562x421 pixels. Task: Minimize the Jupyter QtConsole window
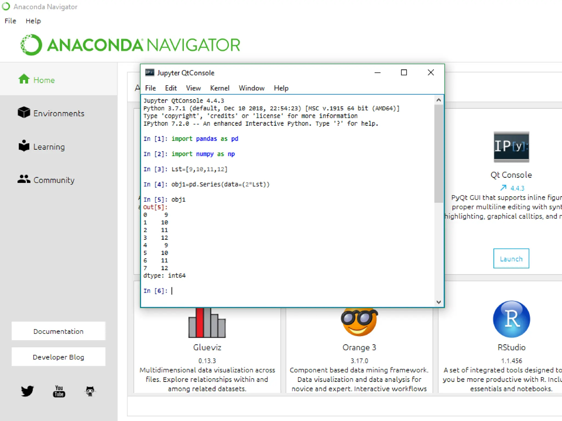pos(377,73)
